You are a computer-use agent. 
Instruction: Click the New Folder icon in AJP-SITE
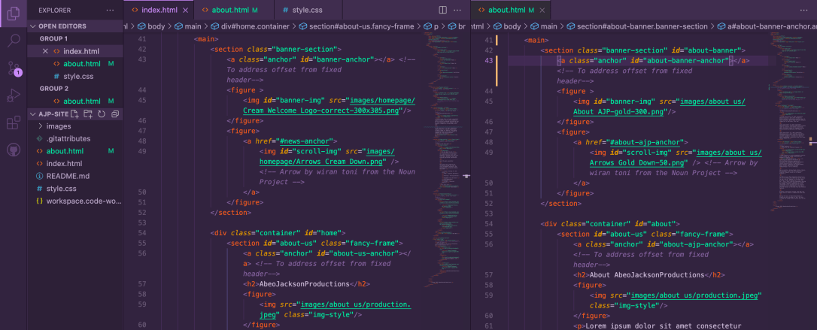pyautogui.click(x=88, y=114)
